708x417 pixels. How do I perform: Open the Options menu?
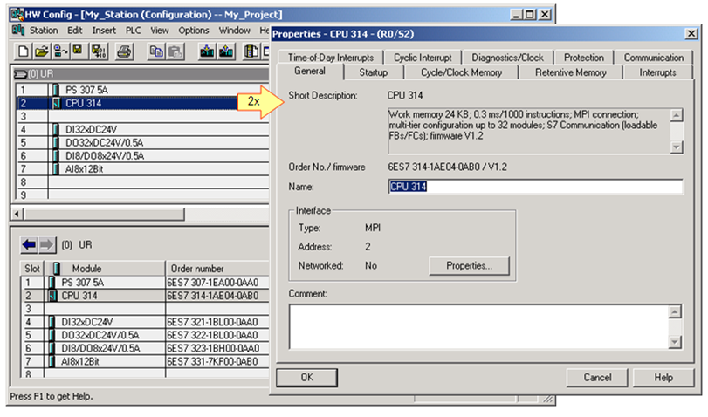point(194,31)
